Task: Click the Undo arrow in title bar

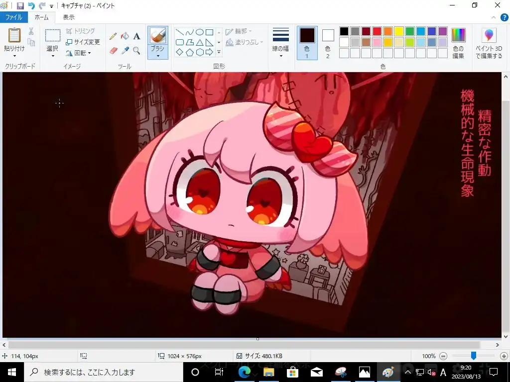Action: click(x=31, y=5)
